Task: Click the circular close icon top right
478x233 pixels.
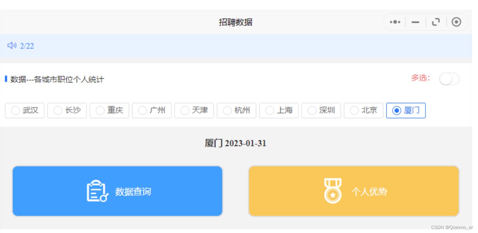Action: coord(456,22)
